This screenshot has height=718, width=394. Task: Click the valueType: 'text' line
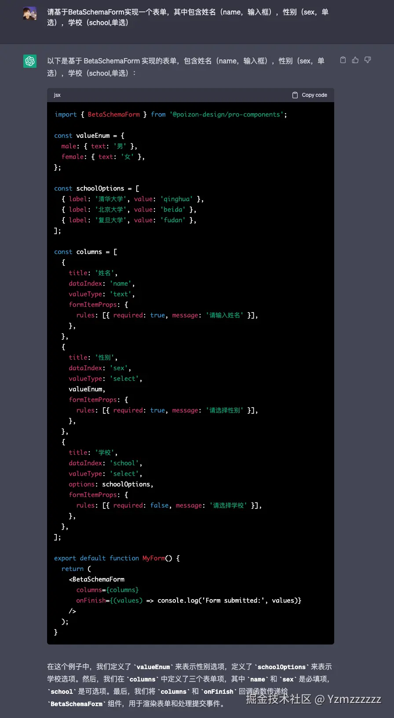pos(102,294)
